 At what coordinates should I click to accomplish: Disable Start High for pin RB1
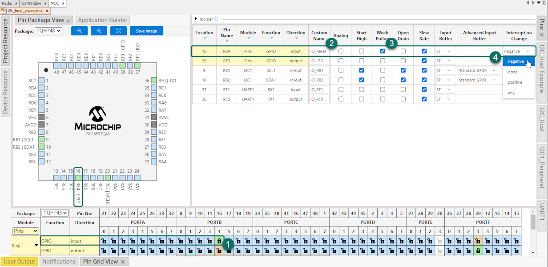[362, 70]
